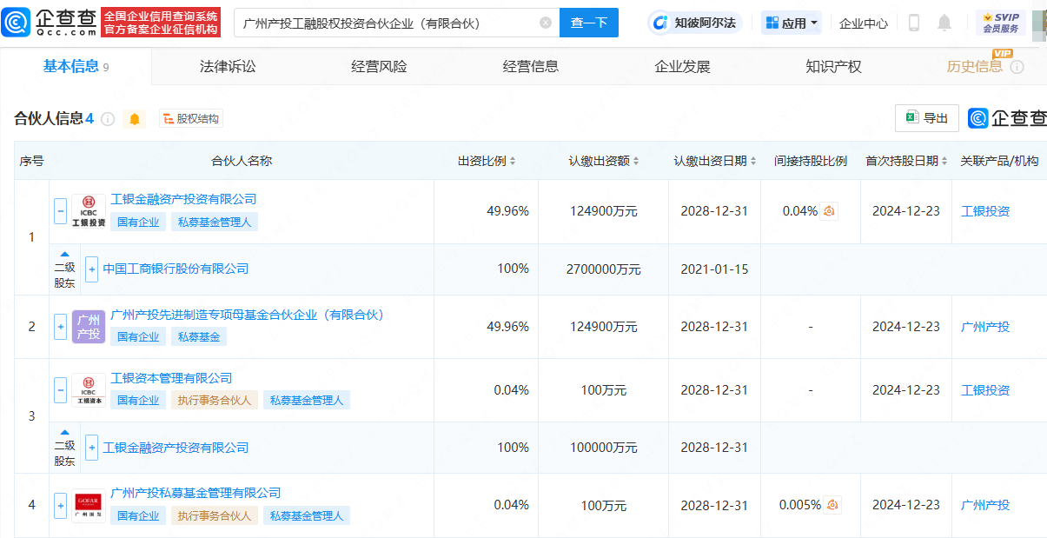
Task: Click the orange monitoring bell beside 合伙人信息
Action: point(135,119)
